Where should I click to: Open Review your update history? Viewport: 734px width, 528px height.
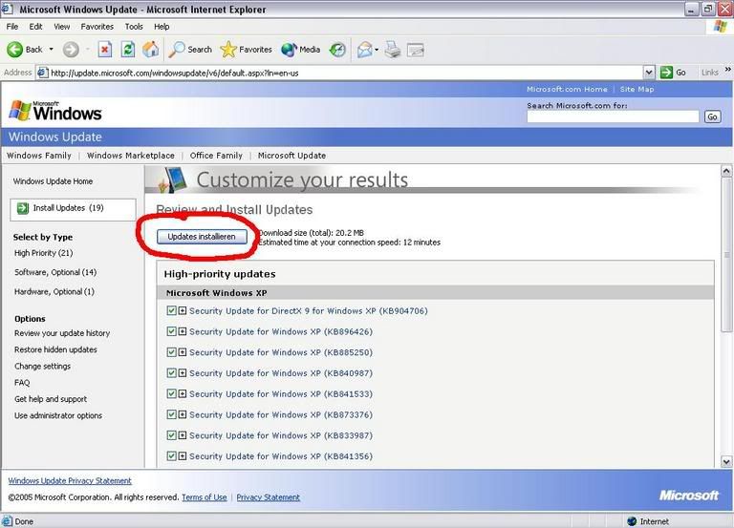(62, 333)
